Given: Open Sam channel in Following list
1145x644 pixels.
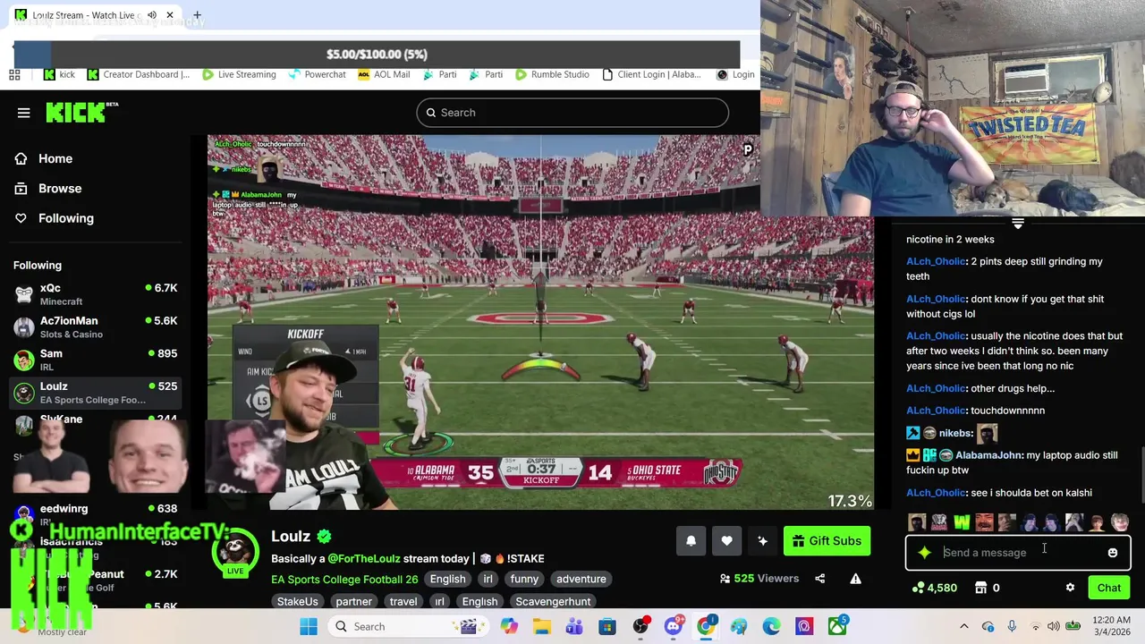Looking at the screenshot, I should click(96, 360).
